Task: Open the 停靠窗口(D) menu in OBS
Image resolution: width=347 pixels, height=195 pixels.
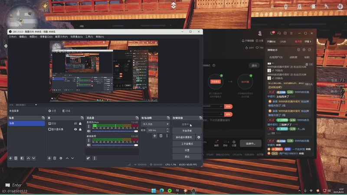Action: (46, 37)
